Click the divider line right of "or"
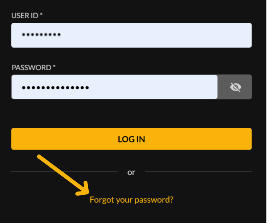This screenshot has width=267, height=223. [x=198, y=172]
